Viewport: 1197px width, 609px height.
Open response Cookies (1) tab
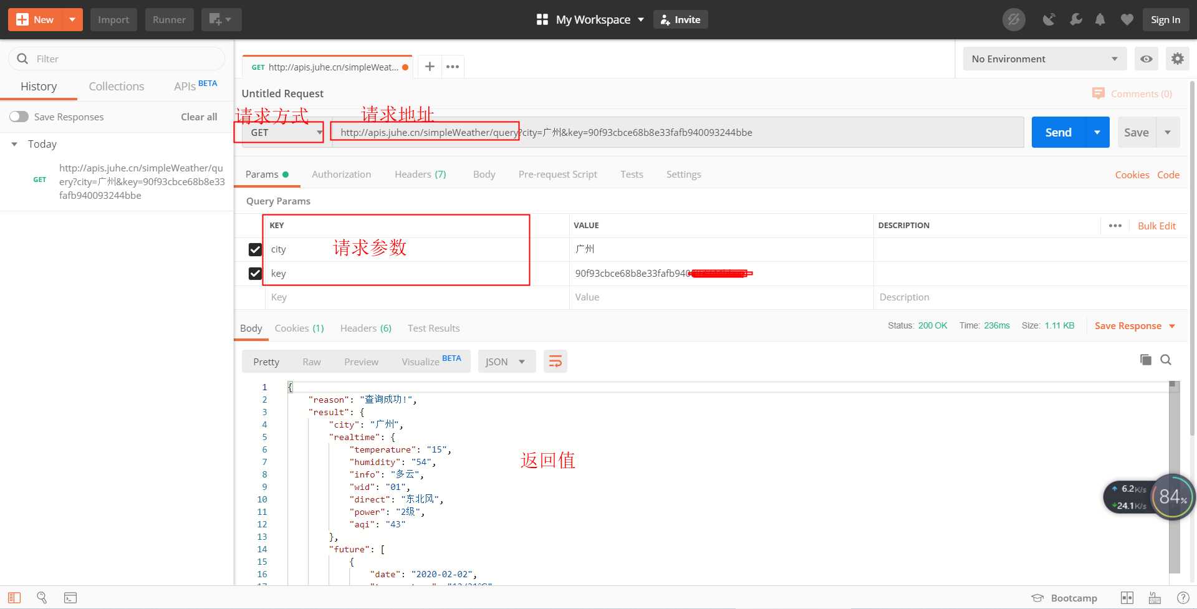coord(299,328)
